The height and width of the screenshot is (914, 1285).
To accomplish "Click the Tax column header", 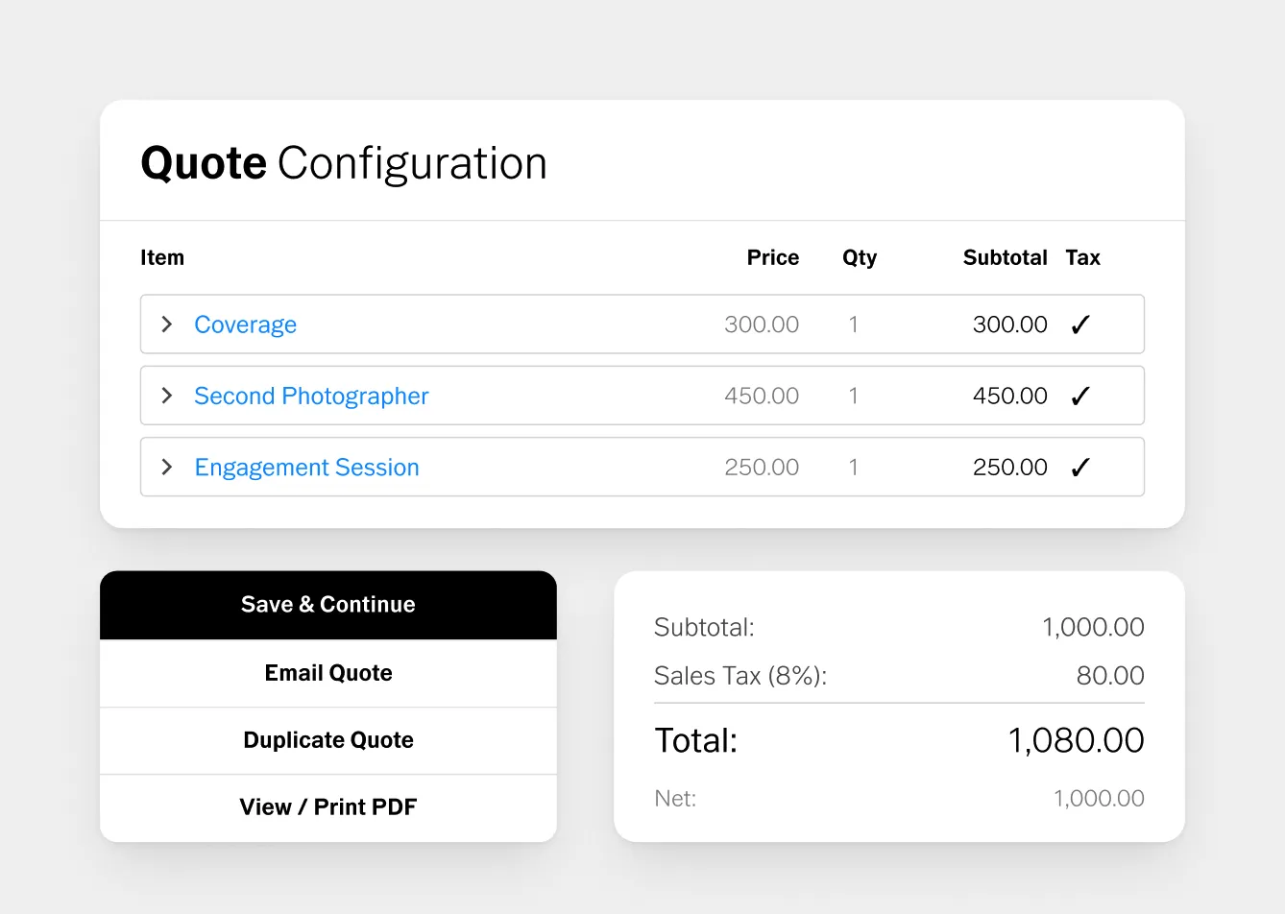I will 1082,257.
